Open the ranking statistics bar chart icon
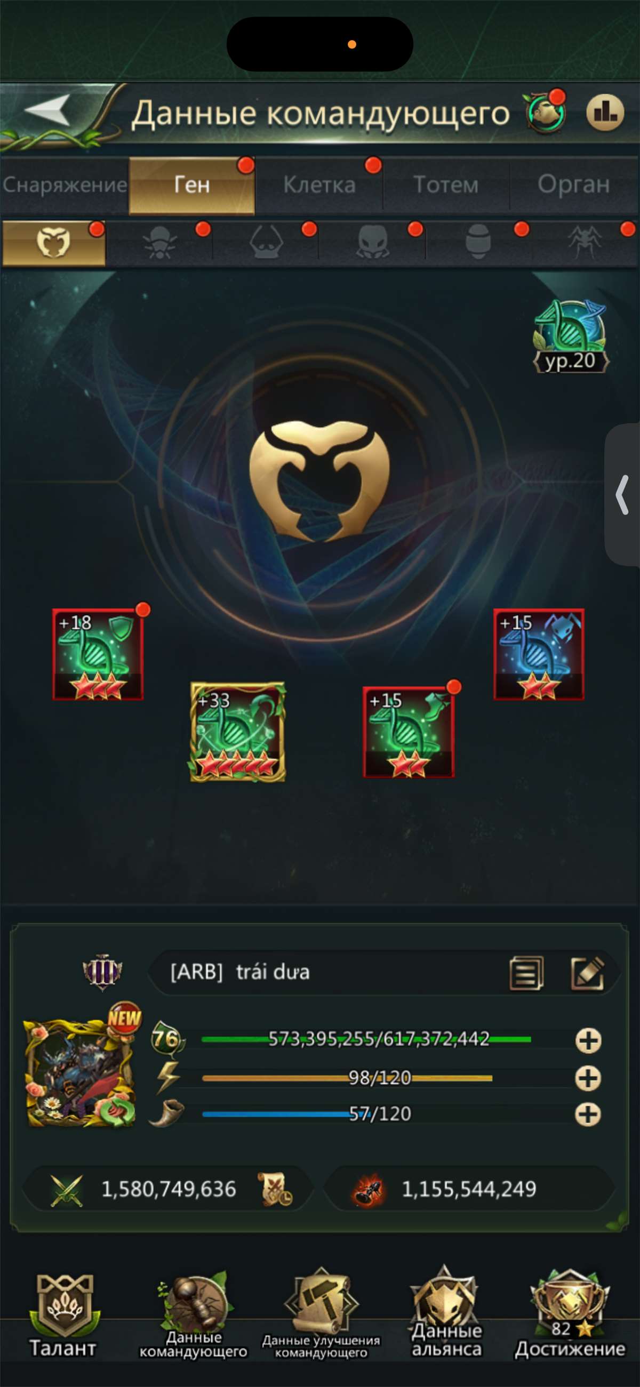Screen dimensions: 640x1387 pyautogui.click(x=605, y=113)
